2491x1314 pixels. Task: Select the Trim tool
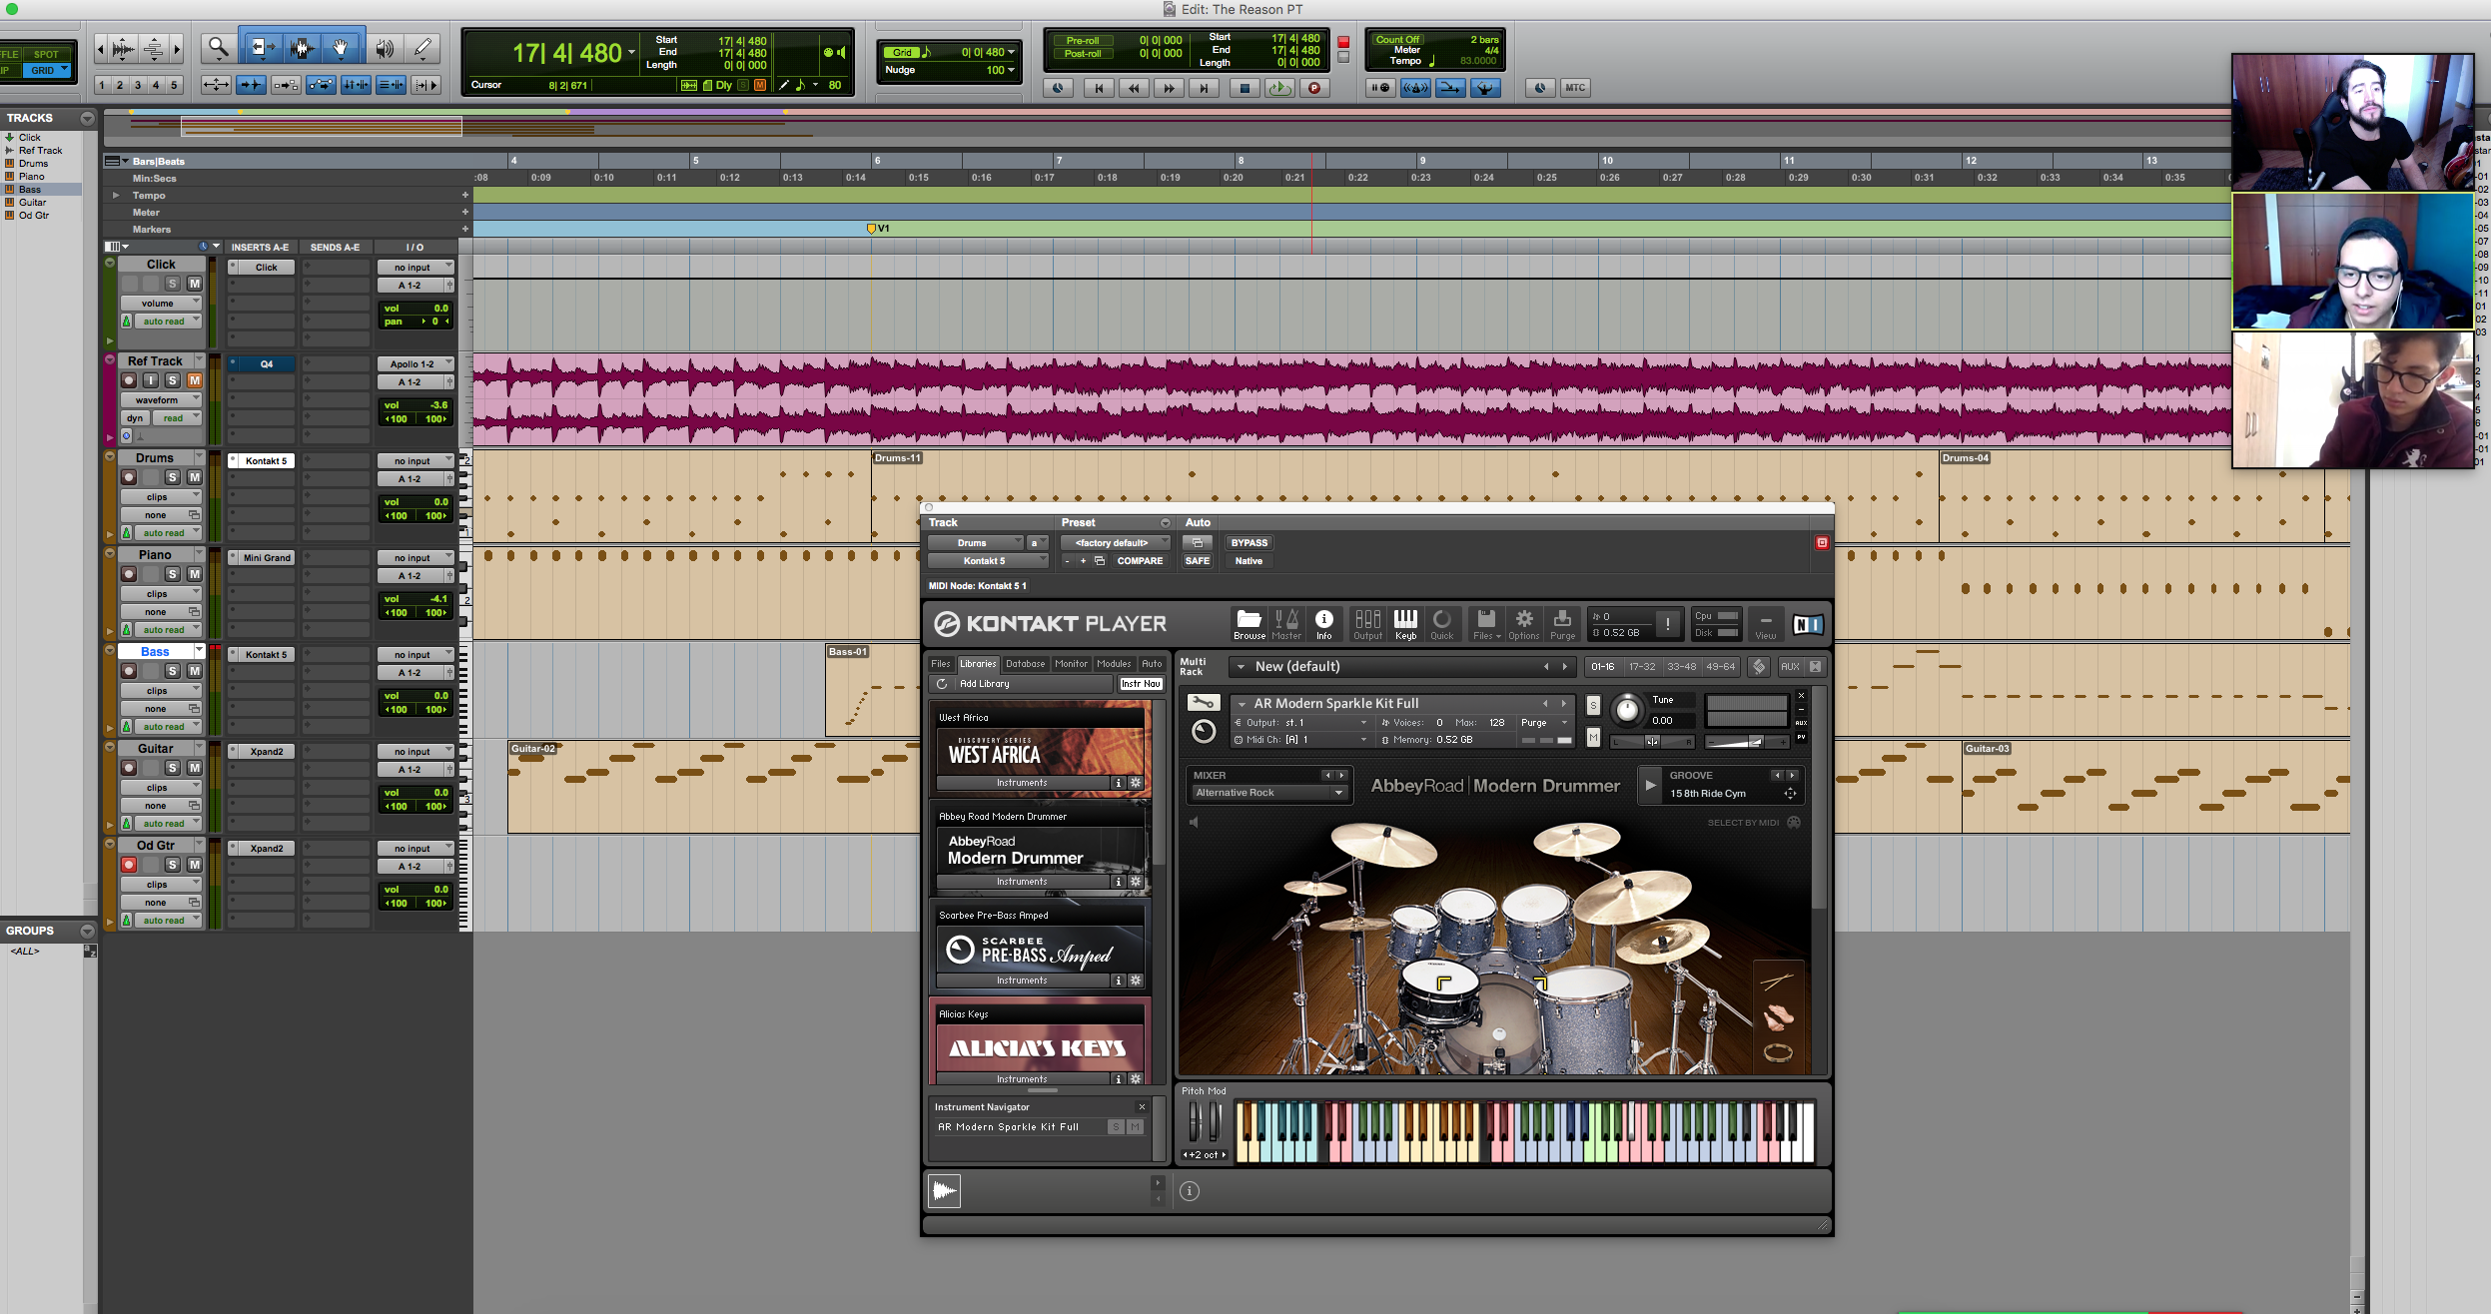click(x=261, y=47)
